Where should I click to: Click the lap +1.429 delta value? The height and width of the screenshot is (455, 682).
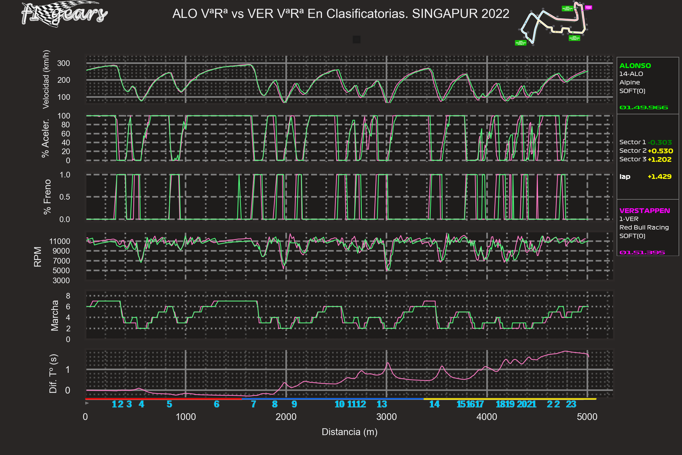(659, 176)
